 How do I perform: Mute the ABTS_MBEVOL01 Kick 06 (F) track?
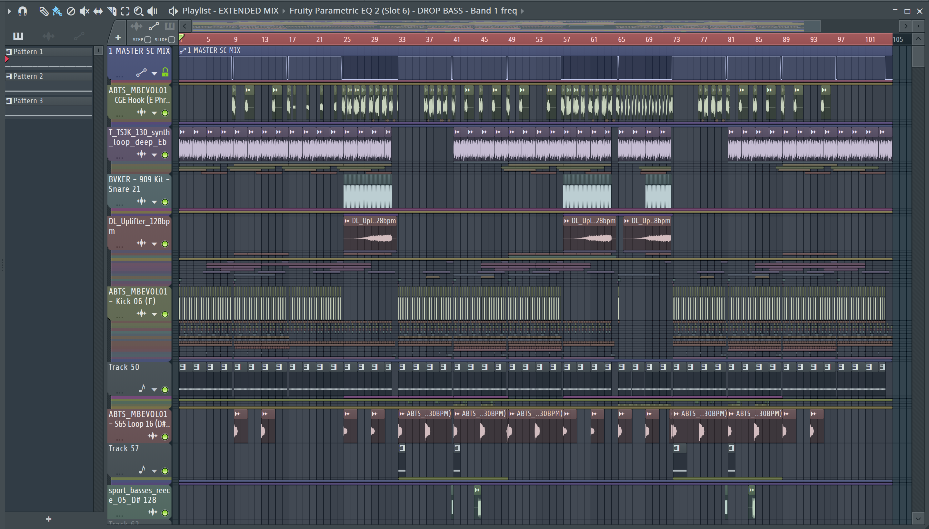click(165, 314)
